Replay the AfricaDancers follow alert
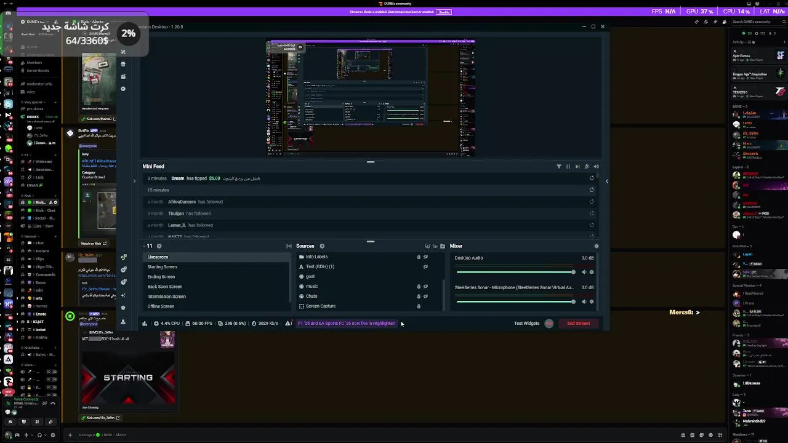Image resolution: width=788 pixels, height=443 pixels. [592, 202]
